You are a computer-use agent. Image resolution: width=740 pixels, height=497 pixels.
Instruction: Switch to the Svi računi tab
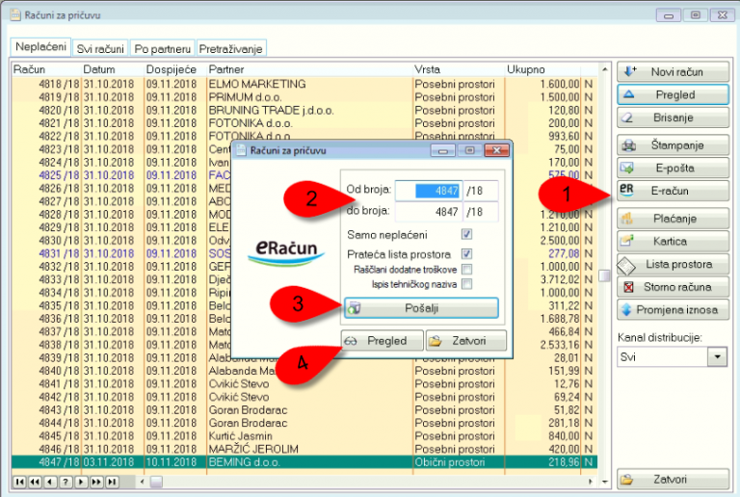point(101,48)
